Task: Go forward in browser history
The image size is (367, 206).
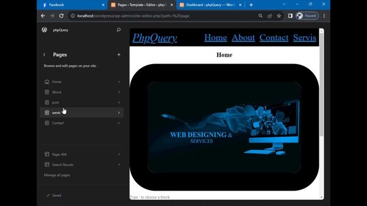Action: point(52,15)
